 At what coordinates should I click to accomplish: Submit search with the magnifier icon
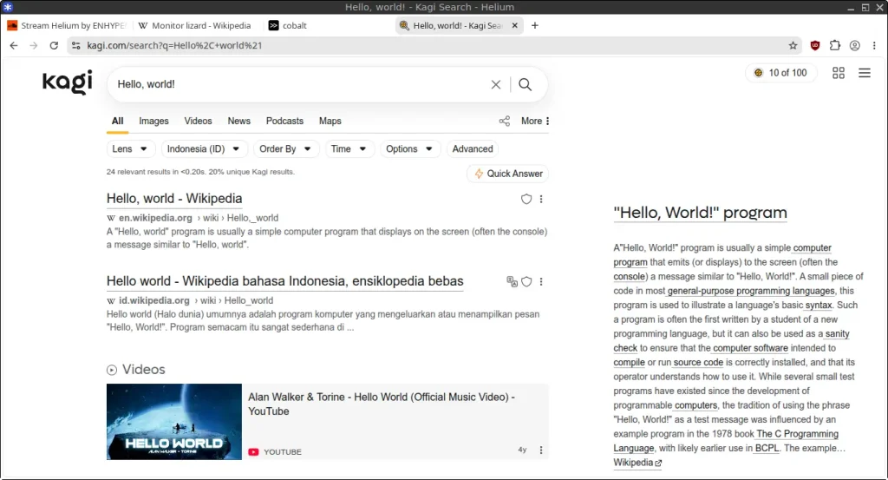tap(525, 84)
